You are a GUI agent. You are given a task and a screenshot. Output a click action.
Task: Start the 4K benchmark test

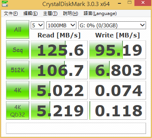click(x=18, y=90)
